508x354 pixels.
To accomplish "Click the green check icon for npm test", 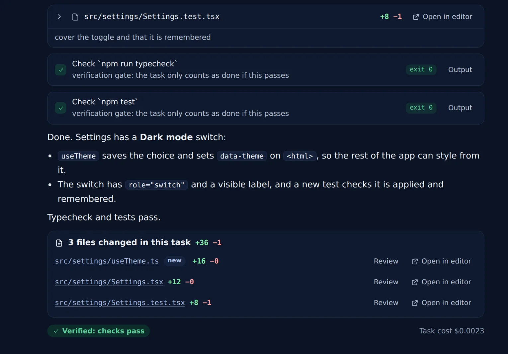I will pyautogui.click(x=60, y=108).
